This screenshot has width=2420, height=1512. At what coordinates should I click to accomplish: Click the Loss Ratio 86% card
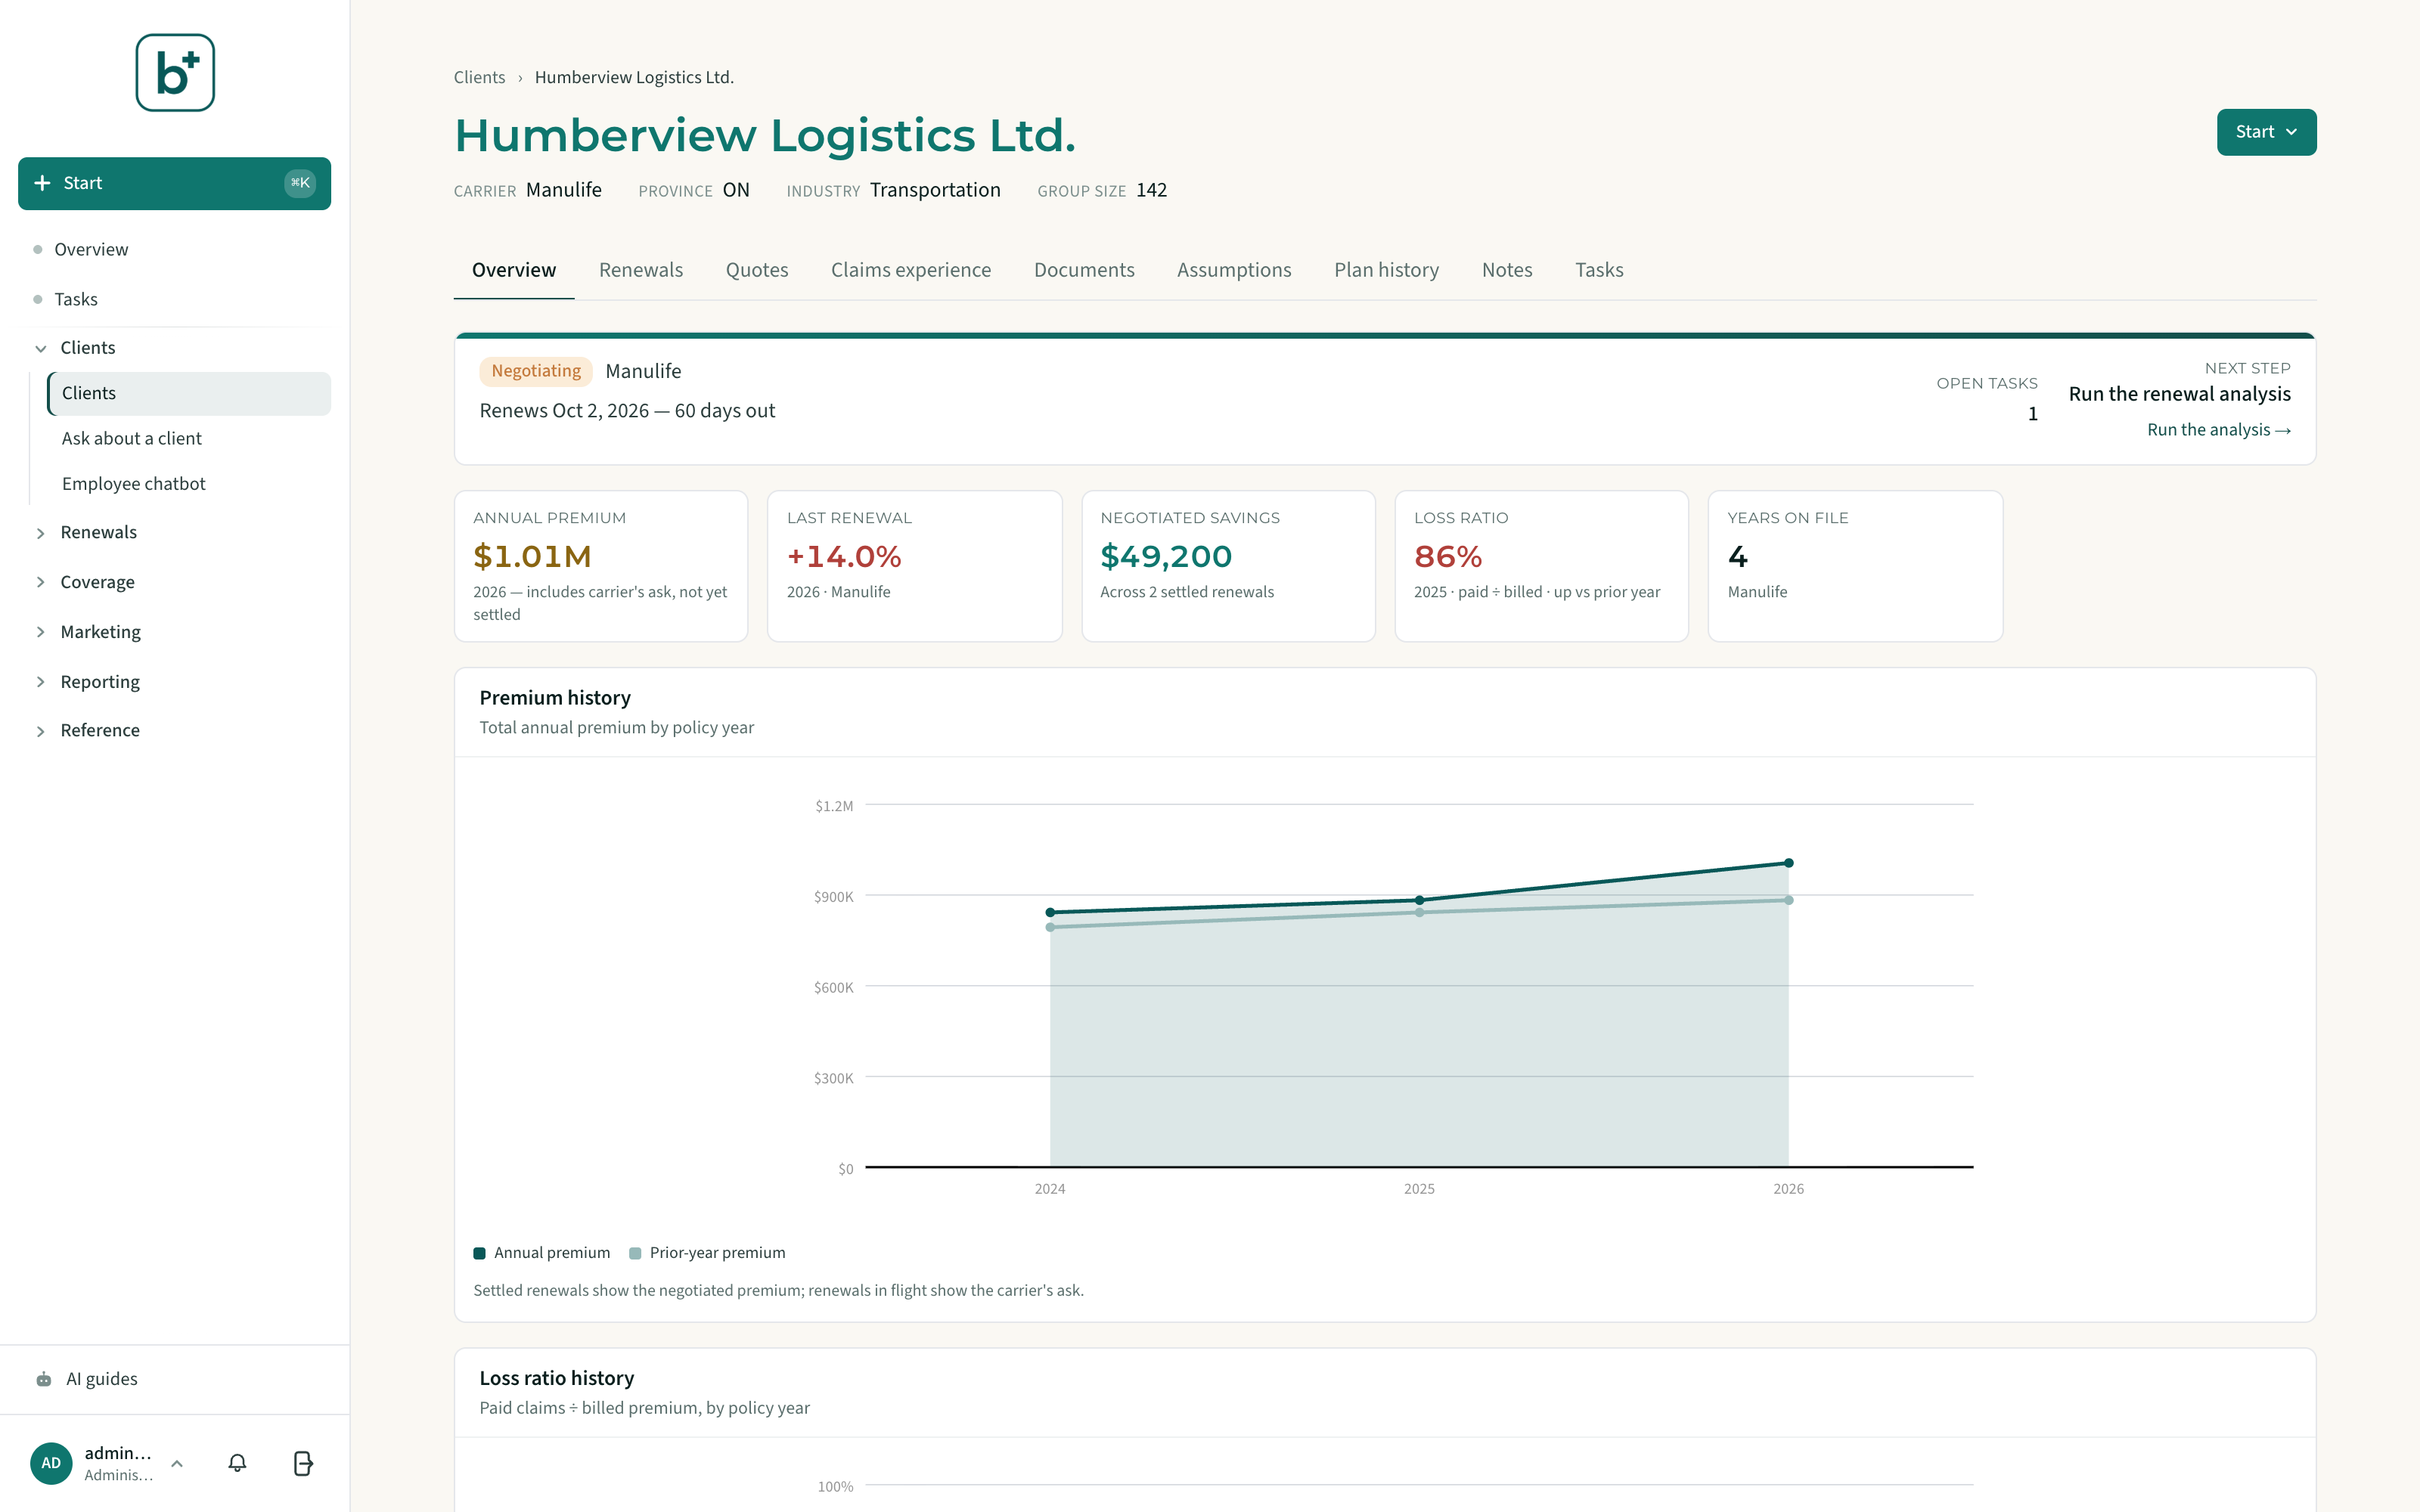coord(1541,566)
